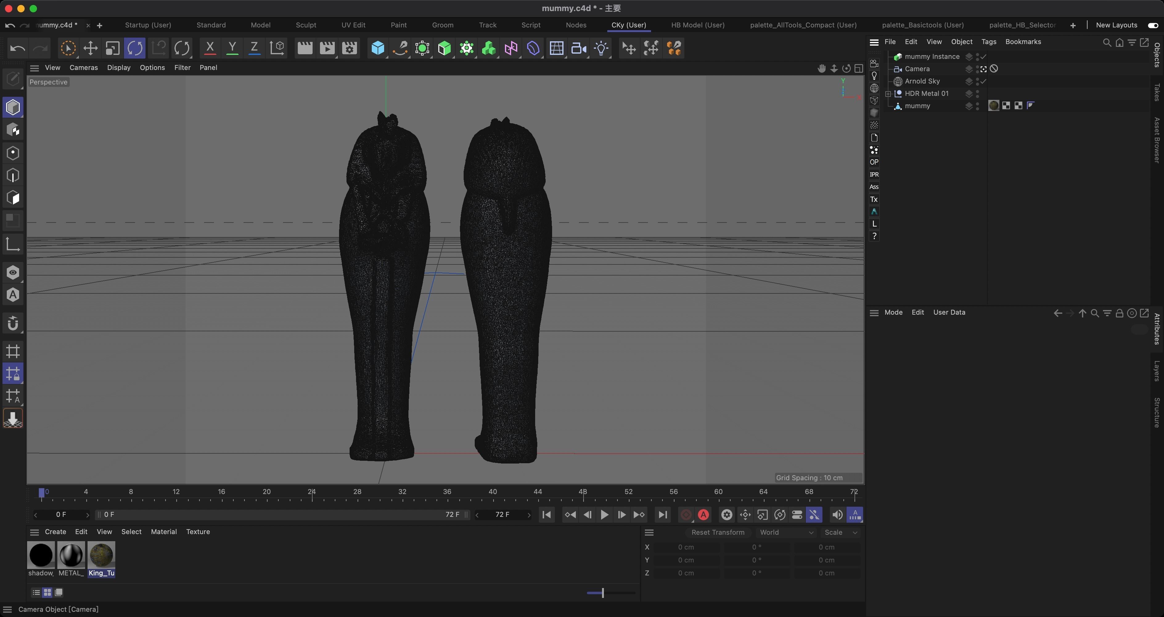Viewport: 1164px width, 617px height.
Task: Open Viewport Cameras menu
Action: pyautogui.click(x=84, y=68)
